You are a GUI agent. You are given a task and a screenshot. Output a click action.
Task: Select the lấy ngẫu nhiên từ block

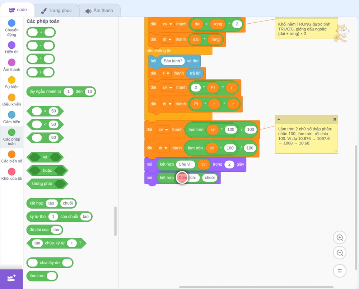(61, 91)
